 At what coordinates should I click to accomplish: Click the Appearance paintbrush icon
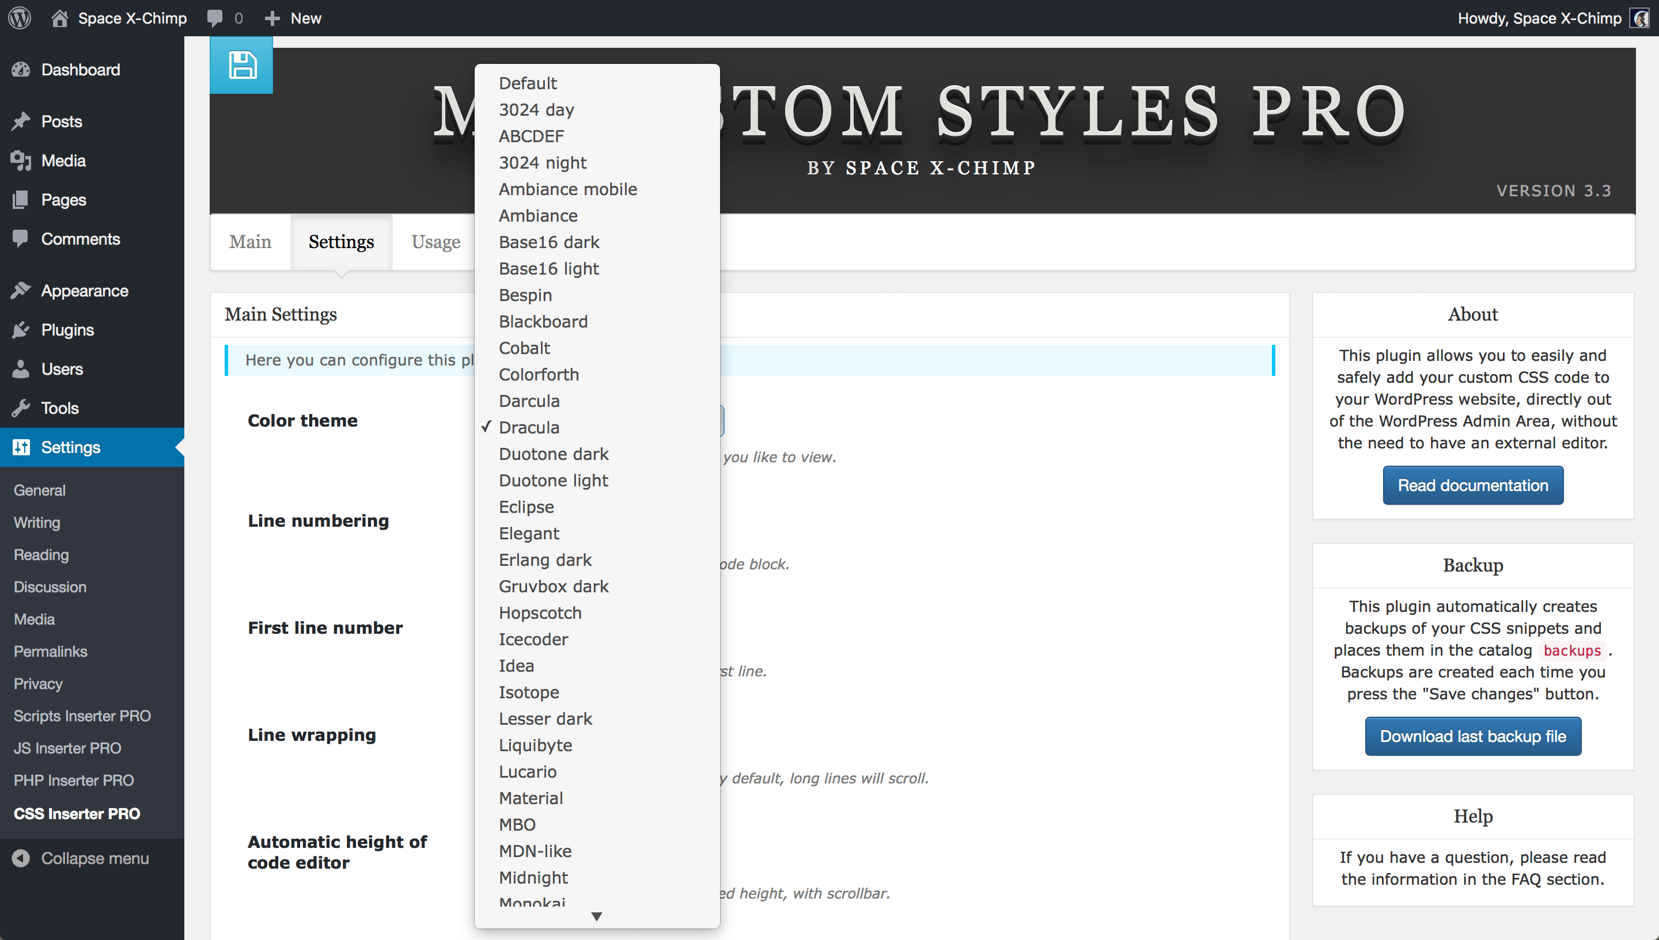(21, 291)
